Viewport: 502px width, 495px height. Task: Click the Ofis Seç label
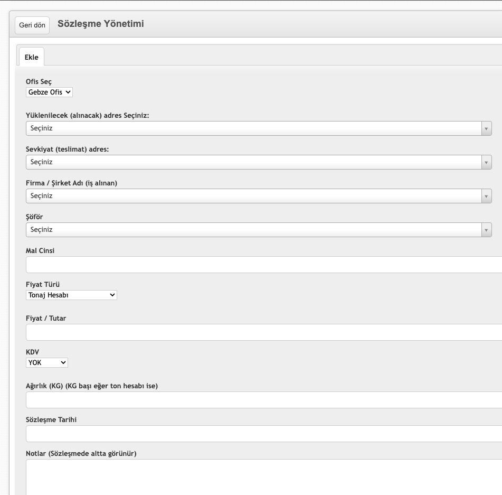(x=39, y=82)
